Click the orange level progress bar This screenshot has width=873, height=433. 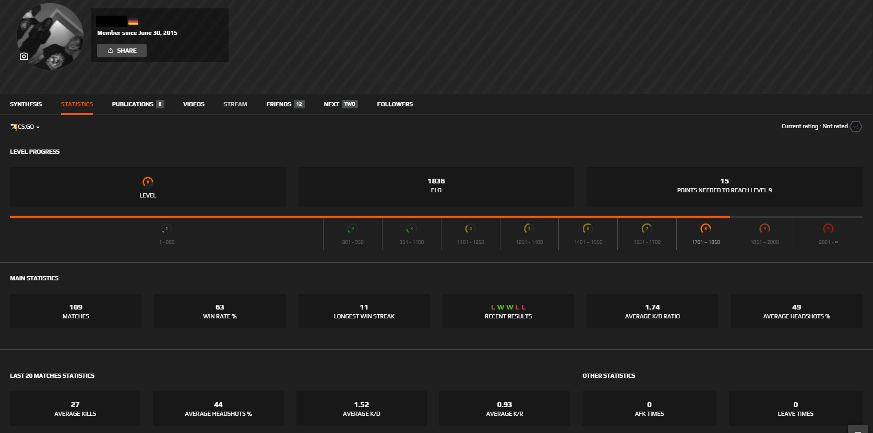click(369, 216)
